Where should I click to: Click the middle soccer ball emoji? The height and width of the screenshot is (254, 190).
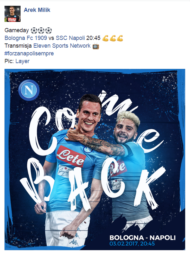(x=41, y=31)
